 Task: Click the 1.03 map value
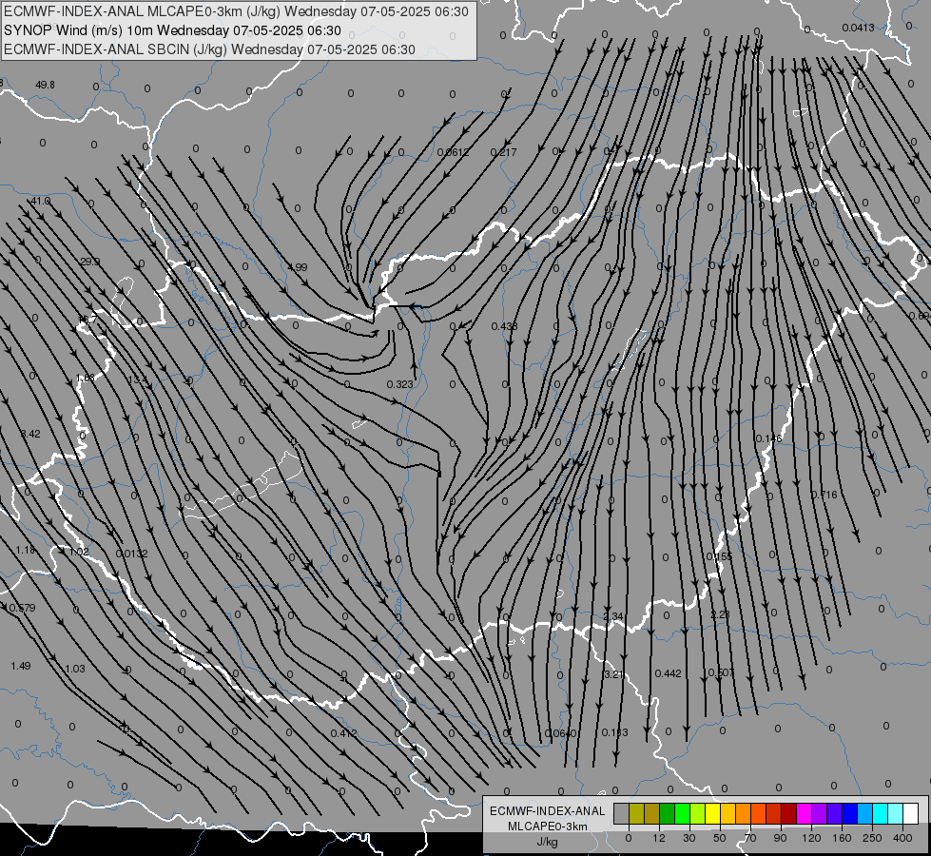pos(75,669)
